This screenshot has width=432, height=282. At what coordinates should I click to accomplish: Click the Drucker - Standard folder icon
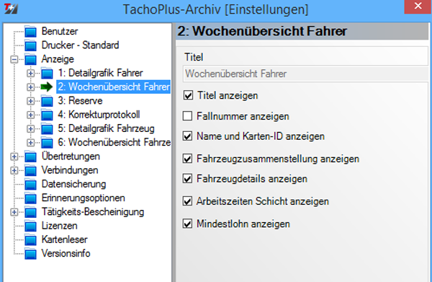pyautogui.click(x=30, y=45)
